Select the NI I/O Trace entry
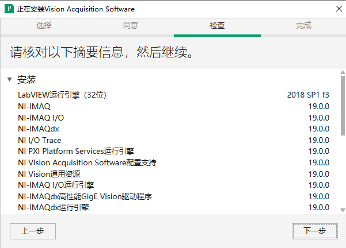 [39, 140]
